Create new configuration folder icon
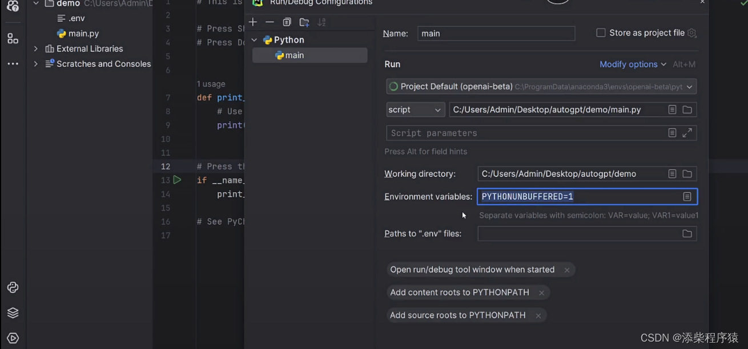The width and height of the screenshot is (748, 349). pyautogui.click(x=304, y=22)
